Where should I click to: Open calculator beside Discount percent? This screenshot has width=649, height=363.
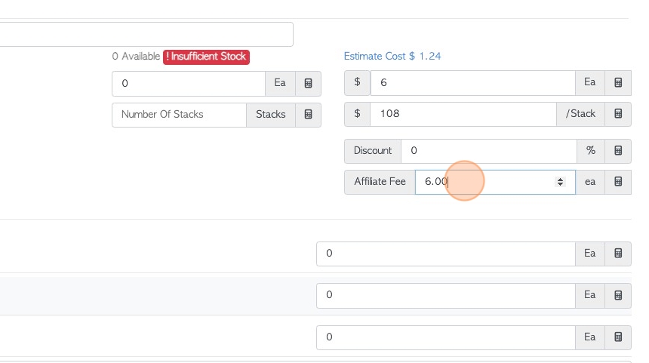pyautogui.click(x=618, y=151)
